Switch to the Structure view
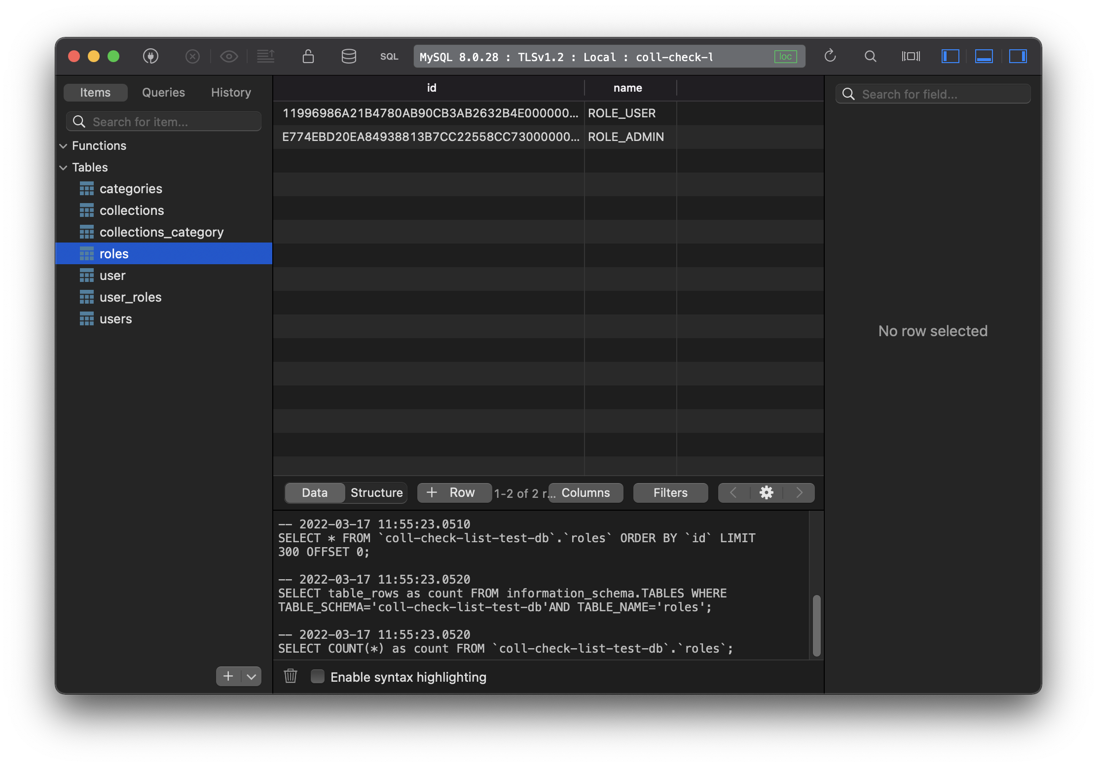The image size is (1097, 767). click(x=376, y=493)
